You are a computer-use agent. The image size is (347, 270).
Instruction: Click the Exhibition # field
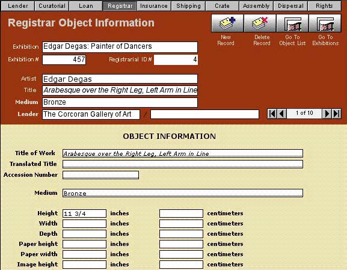(x=64, y=60)
